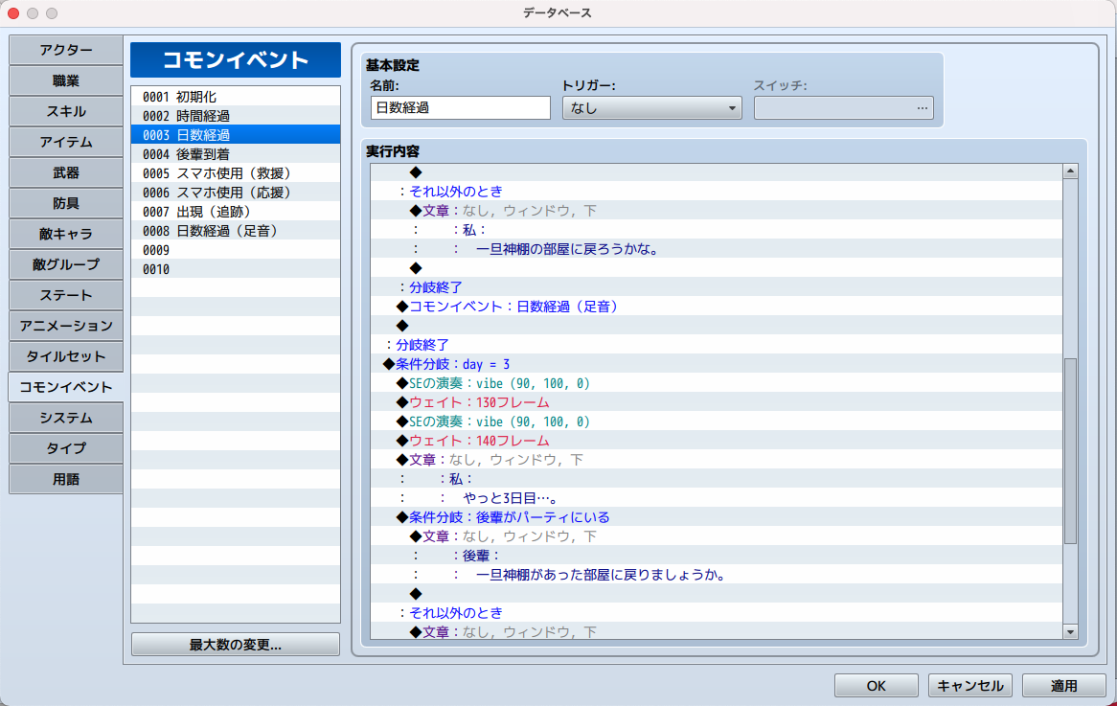Click the 最大数の変更 button

point(235,645)
